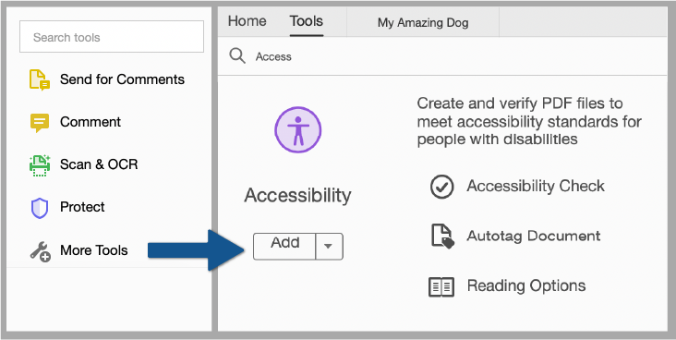The width and height of the screenshot is (676, 340).
Task: Click the magnifying glass search icon
Action: pos(237,56)
